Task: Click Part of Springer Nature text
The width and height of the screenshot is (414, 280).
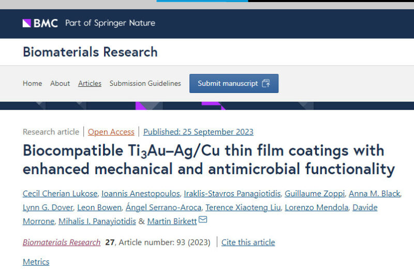Action: tap(110, 23)
